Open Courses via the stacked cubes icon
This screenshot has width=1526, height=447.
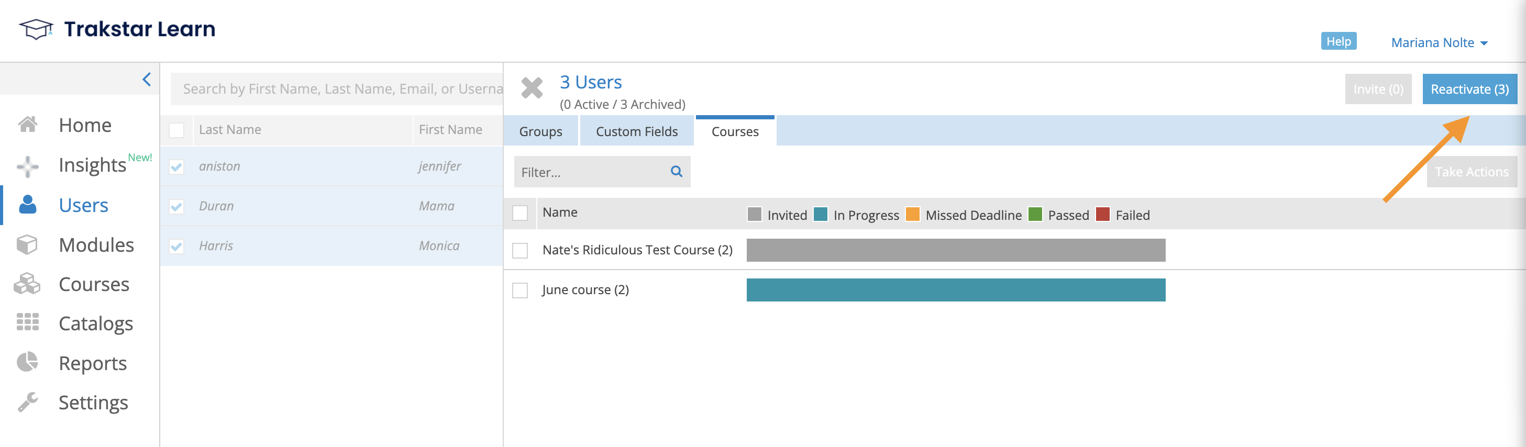pyautogui.click(x=27, y=284)
